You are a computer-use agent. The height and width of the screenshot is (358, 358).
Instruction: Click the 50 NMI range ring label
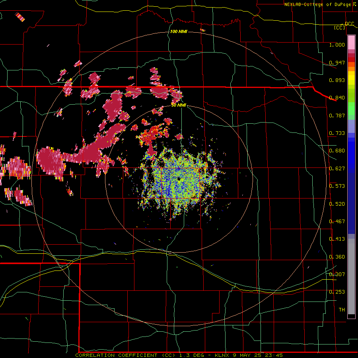click(179, 105)
